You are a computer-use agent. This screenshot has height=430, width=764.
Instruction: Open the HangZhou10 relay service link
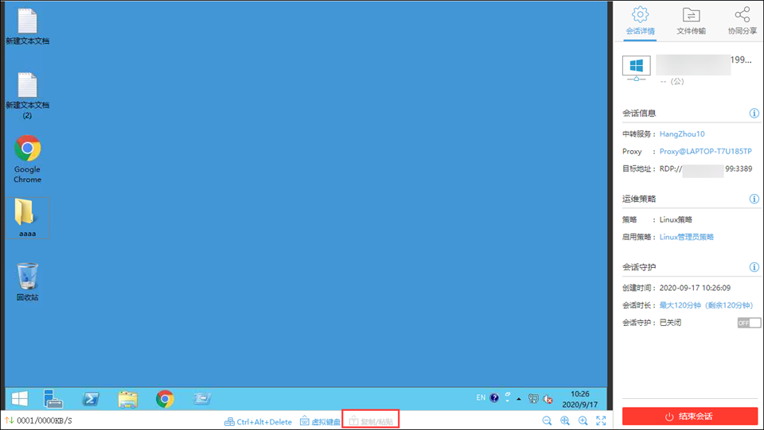tap(682, 134)
